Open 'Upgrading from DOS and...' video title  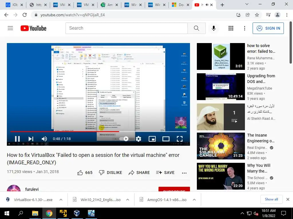[x=261, y=79]
